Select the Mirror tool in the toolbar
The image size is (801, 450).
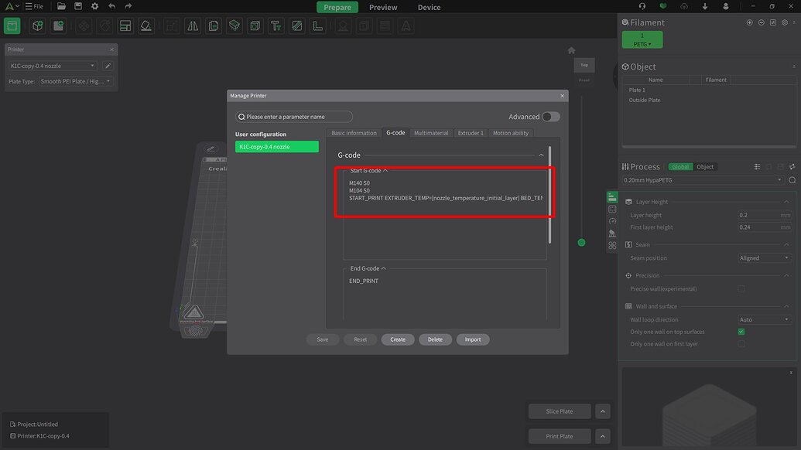pyautogui.click(x=191, y=26)
